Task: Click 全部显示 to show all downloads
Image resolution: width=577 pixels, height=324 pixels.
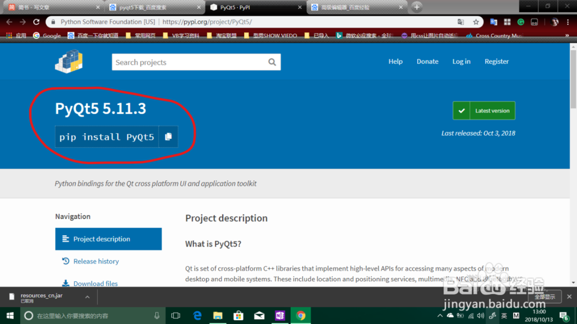Action: (x=545, y=297)
